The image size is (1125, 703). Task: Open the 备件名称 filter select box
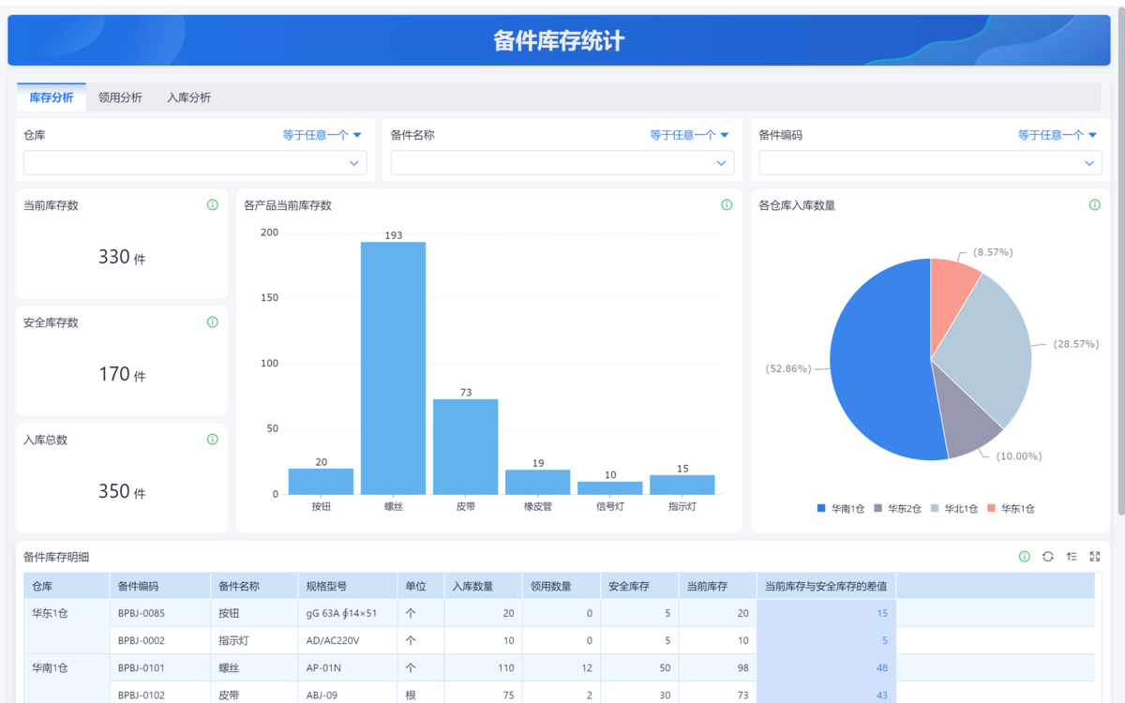click(562, 163)
